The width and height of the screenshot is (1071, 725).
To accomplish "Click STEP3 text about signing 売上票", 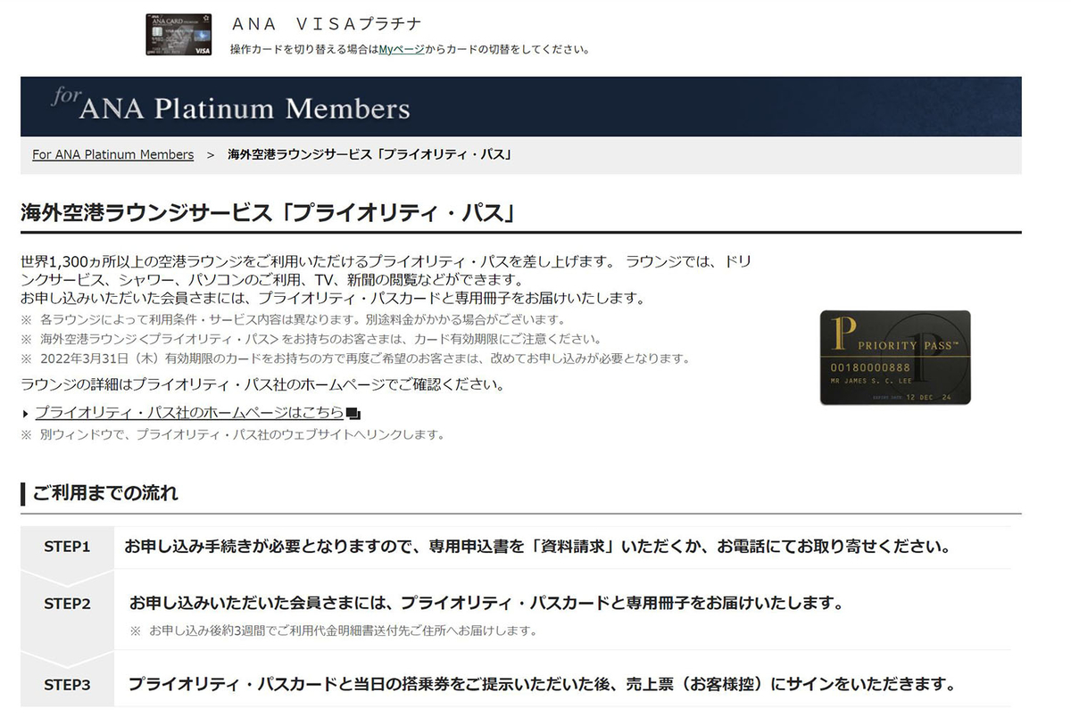I will point(542,685).
